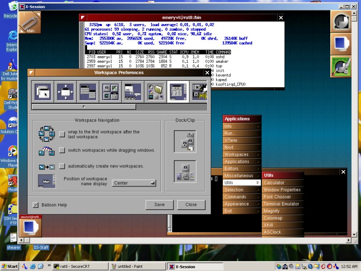Viewport: 361px width, 271px height.
Task: Click the GNUstep logo dock icon
Action: click(x=342, y=21)
